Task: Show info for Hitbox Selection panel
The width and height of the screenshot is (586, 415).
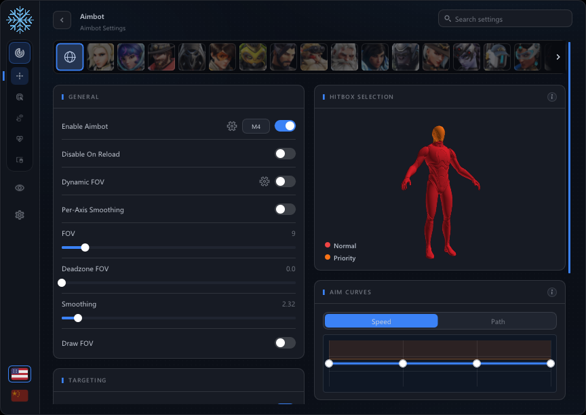Action: 551,97
